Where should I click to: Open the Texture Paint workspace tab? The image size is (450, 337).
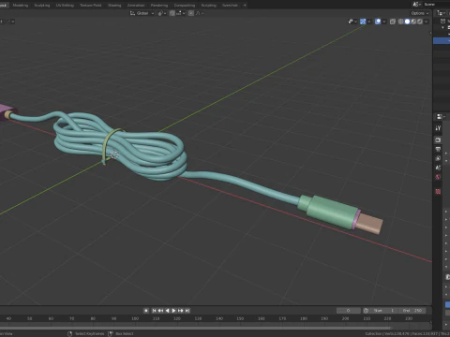pos(91,5)
